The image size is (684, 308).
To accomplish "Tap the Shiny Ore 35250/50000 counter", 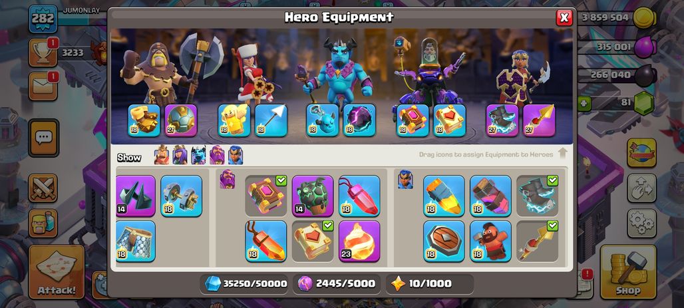I will [x=245, y=284].
